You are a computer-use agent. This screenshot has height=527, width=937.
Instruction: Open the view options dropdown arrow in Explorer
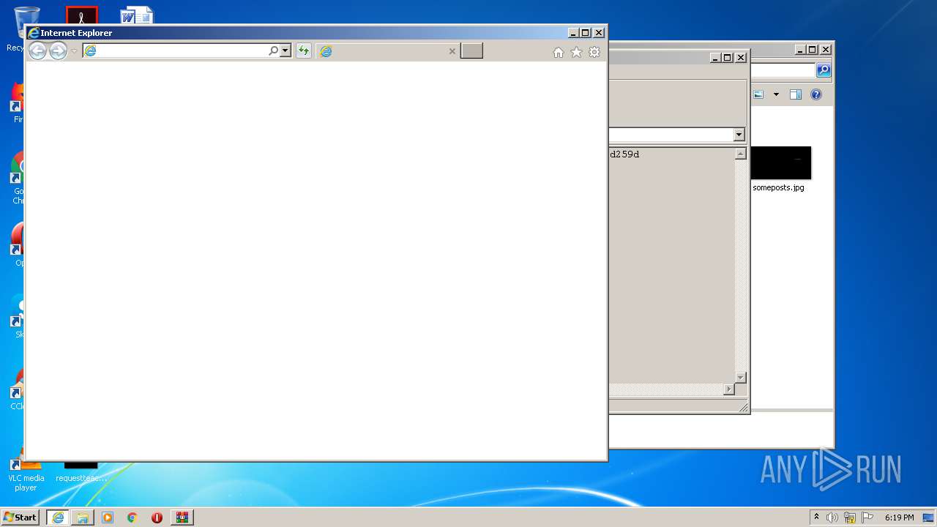click(x=776, y=94)
